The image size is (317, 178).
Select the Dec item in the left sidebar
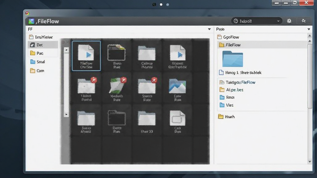[x=43, y=45]
